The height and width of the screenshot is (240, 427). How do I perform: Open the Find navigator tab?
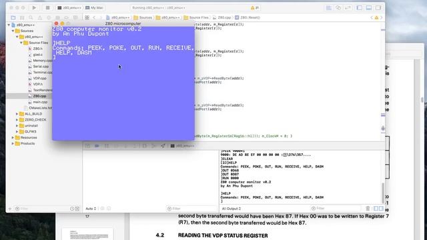31,17
